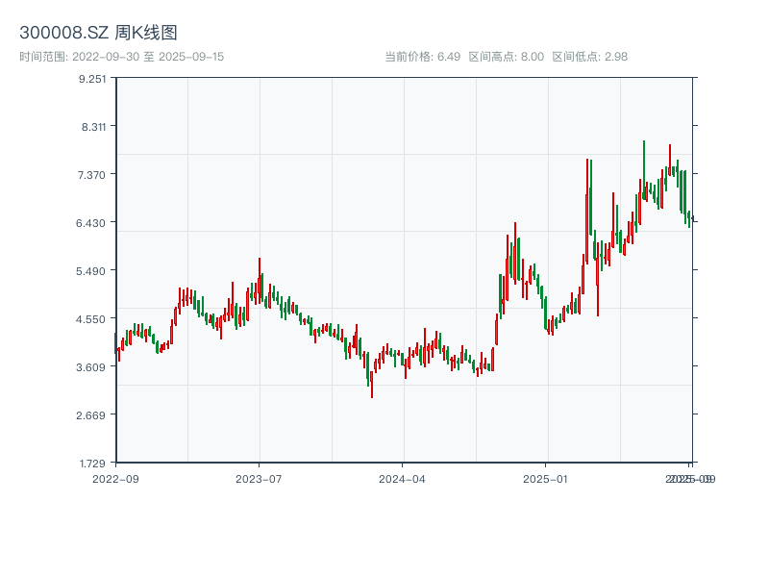Click y-axis value 8.311
The width and height of the screenshot is (769, 577).
(x=93, y=127)
